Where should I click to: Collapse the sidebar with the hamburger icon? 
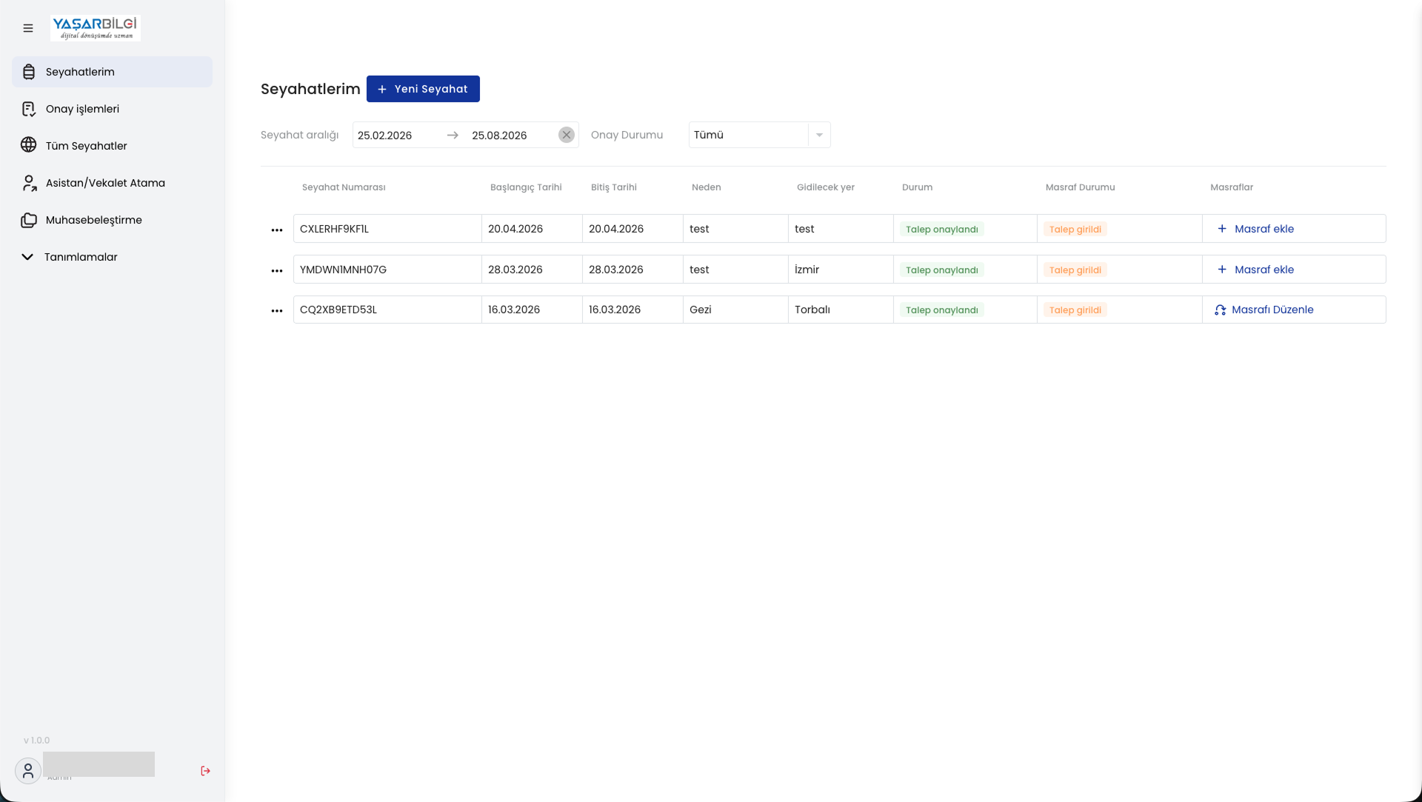(x=28, y=28)
